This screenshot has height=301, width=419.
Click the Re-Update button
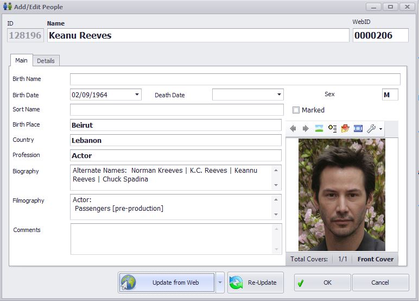pos(256,283)
